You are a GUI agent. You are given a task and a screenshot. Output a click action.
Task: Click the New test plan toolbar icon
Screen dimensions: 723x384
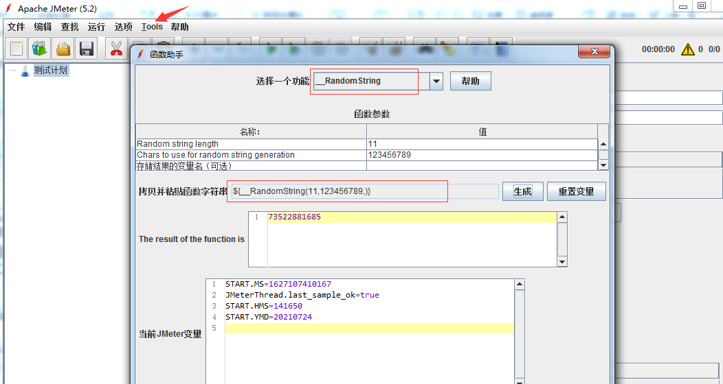[16, 48]
